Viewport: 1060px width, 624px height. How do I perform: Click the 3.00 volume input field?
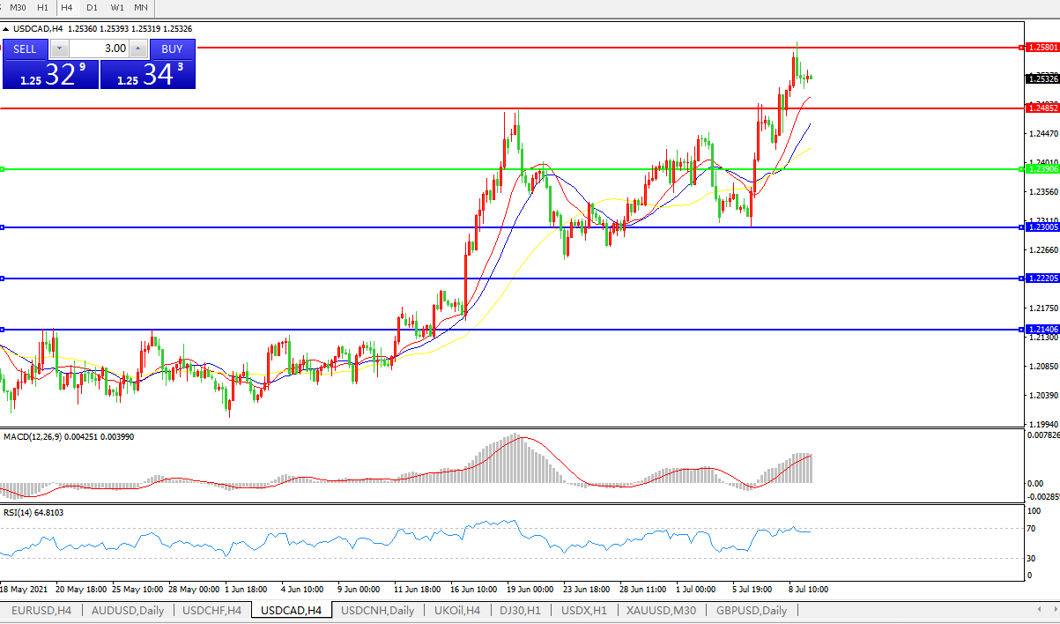click(99, 48)
